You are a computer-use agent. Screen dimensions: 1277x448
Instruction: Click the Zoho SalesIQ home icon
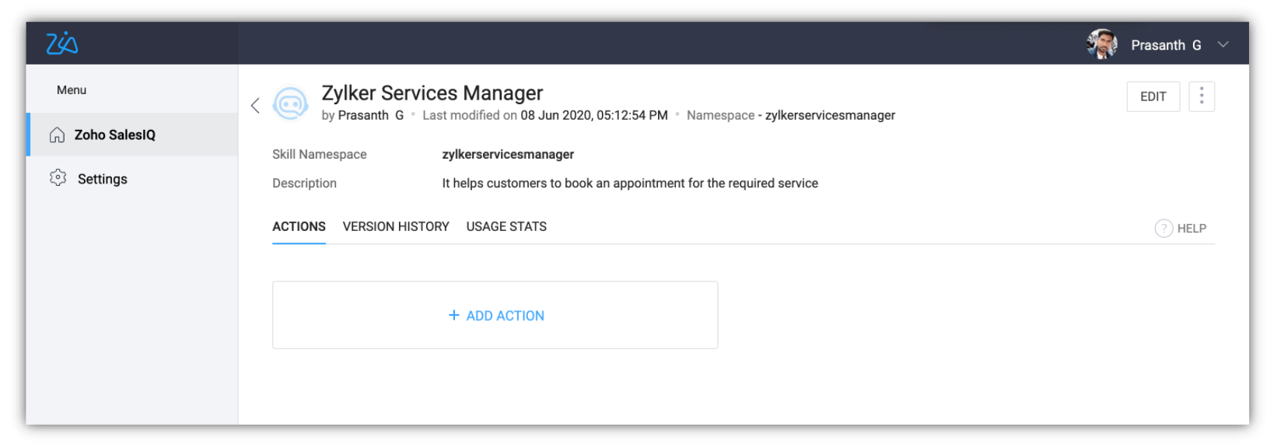click(x=57, y=135)
